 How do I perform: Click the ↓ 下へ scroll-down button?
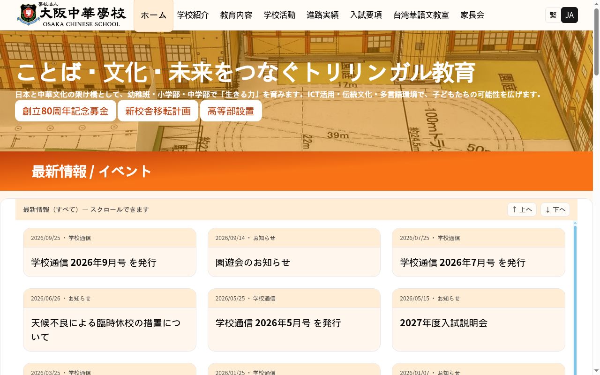click(555, 210)
